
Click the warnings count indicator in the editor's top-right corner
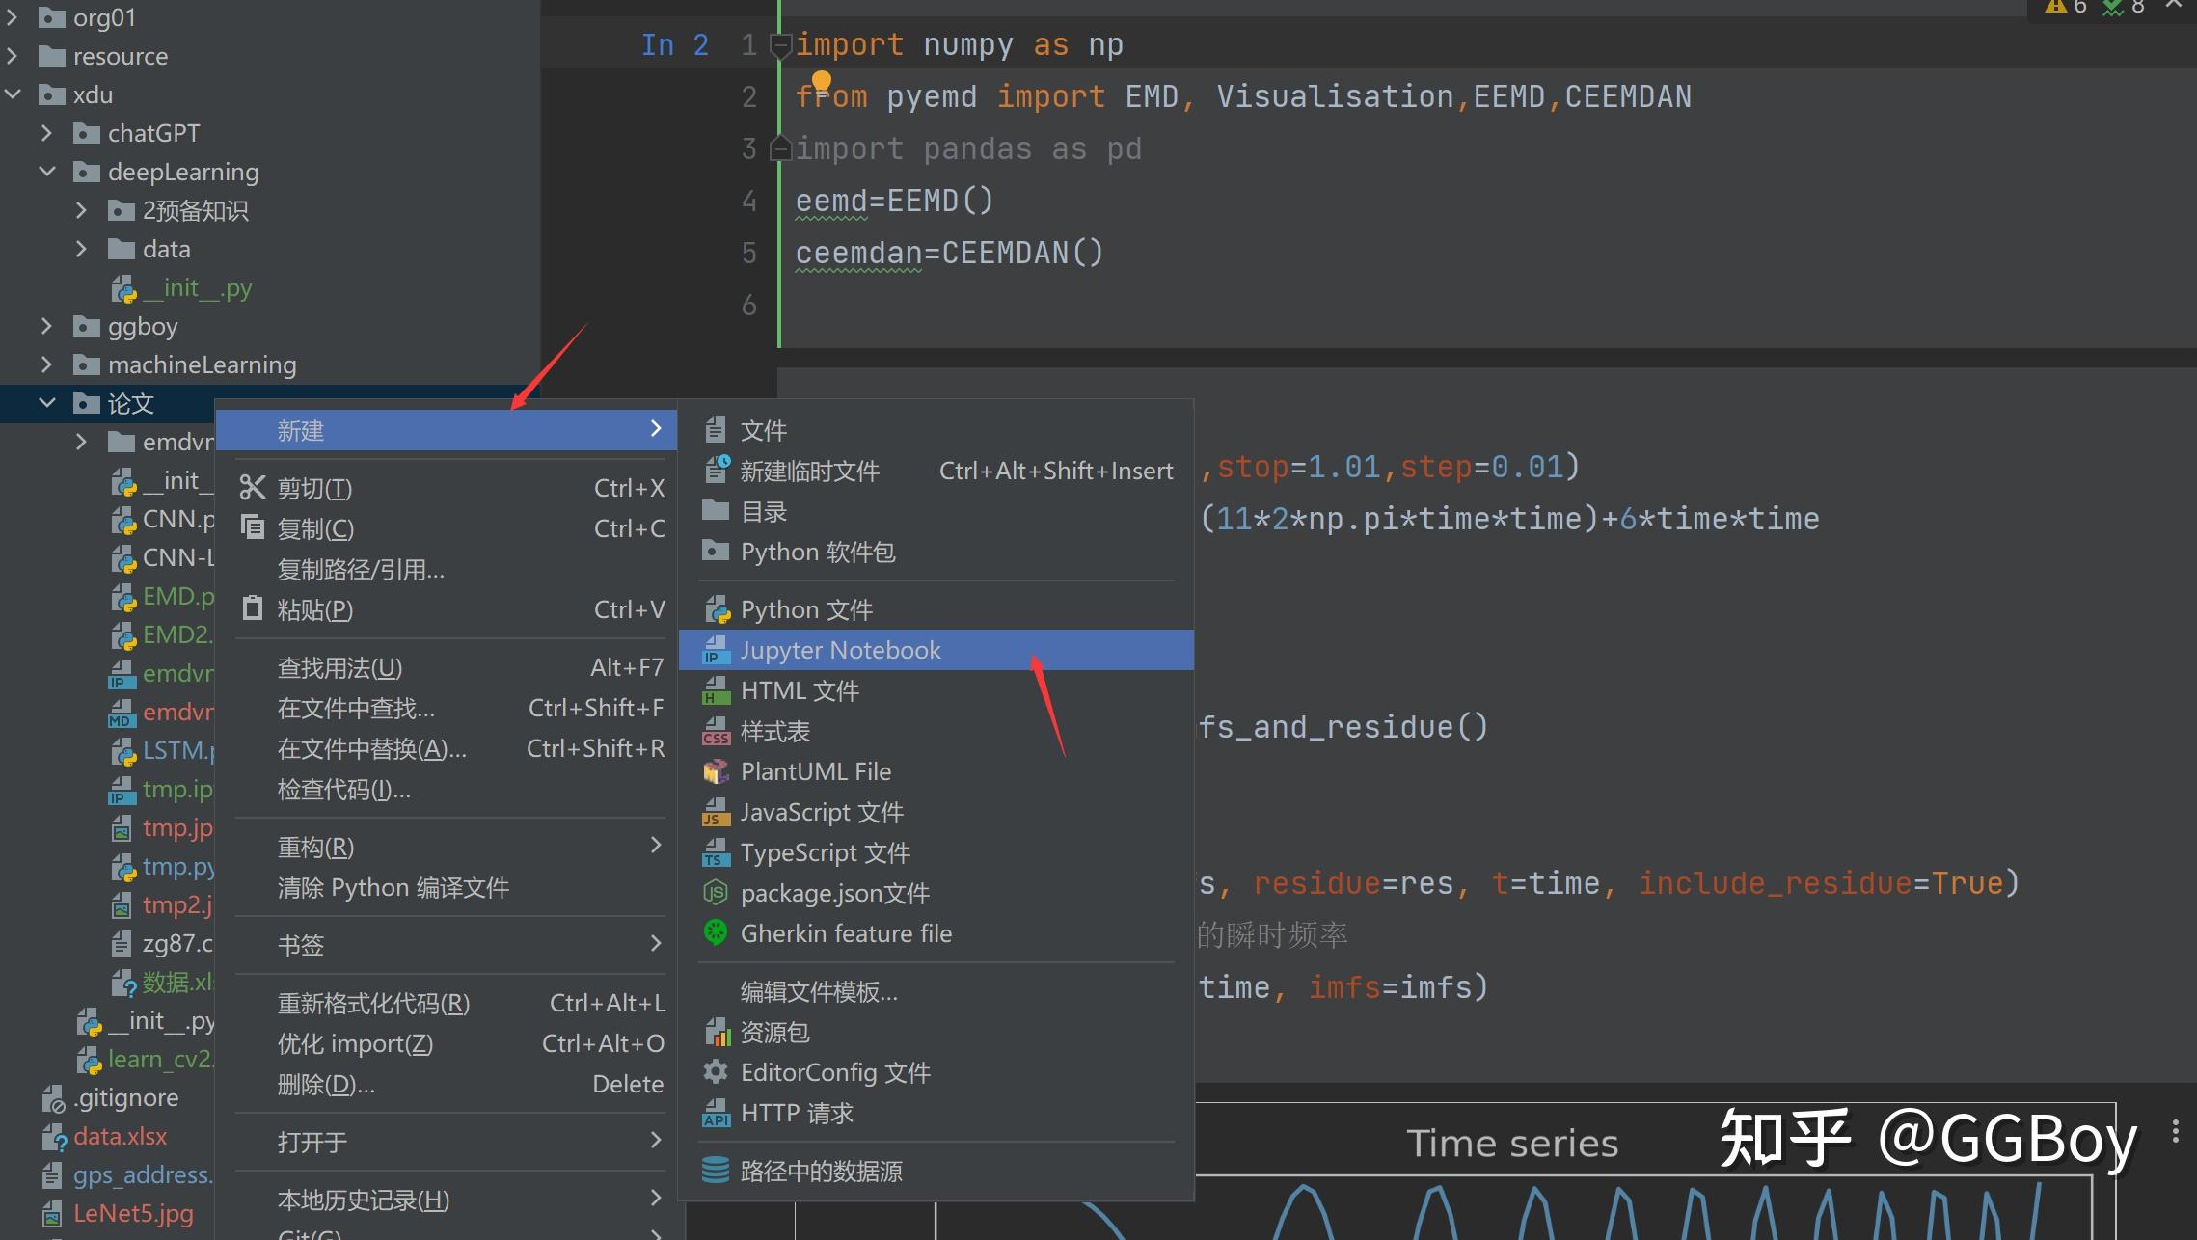click(2065, 7)
